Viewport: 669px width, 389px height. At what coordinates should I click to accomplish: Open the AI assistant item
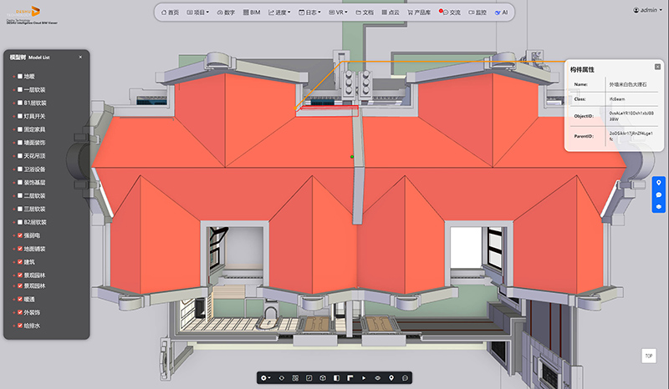tap(501, 13)
